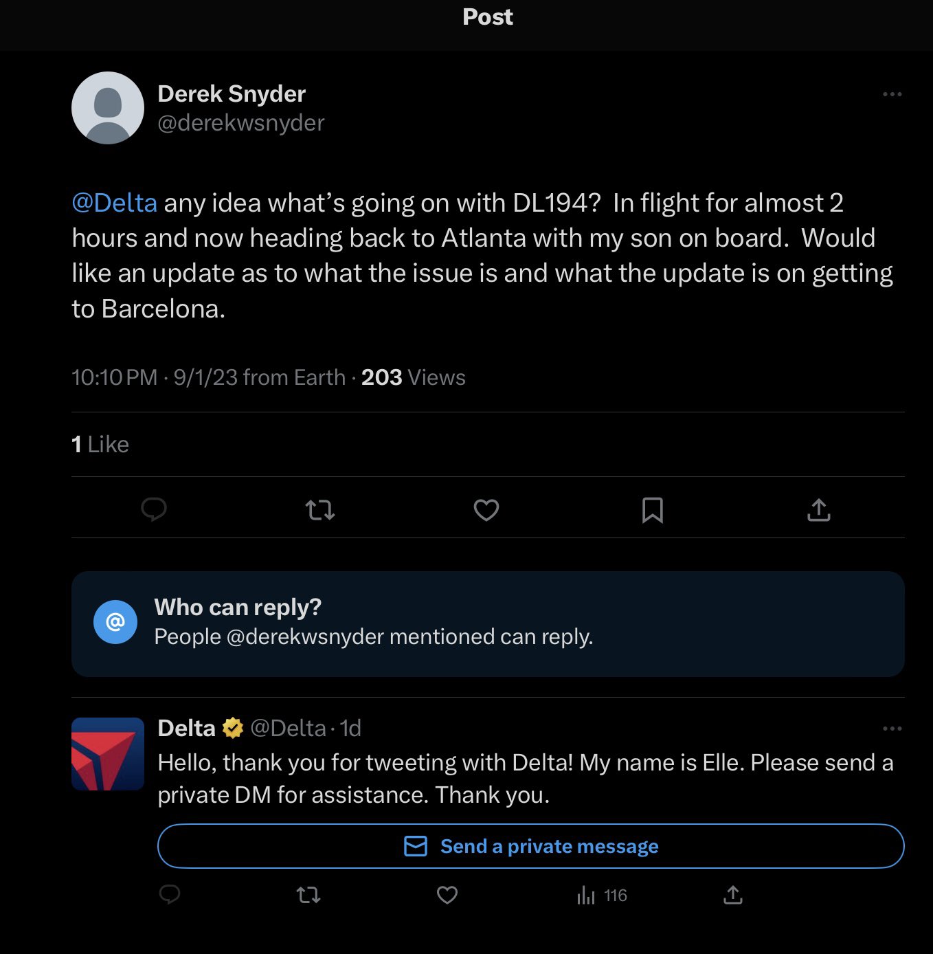Screen dimensions: 933x954
Task: View analytics showing 116 views
Action: click(602, 895)
